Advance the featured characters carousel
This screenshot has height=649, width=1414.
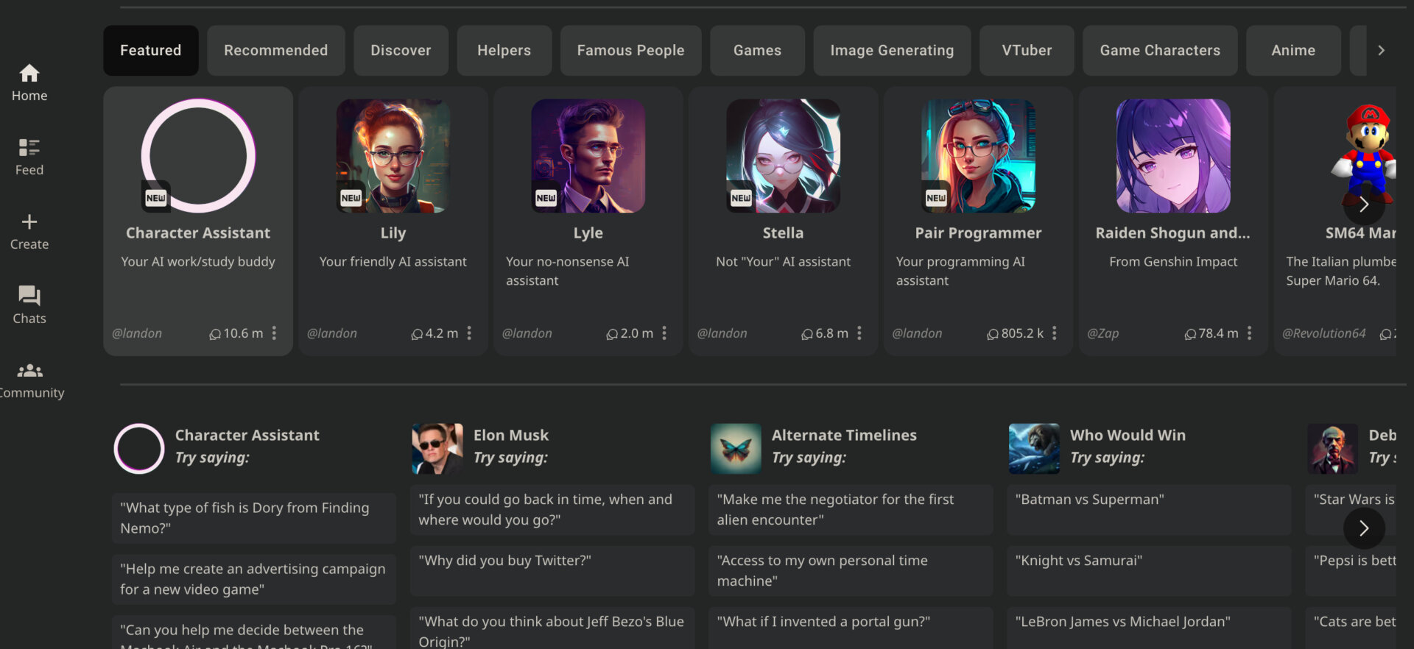tap(1364, 205)
